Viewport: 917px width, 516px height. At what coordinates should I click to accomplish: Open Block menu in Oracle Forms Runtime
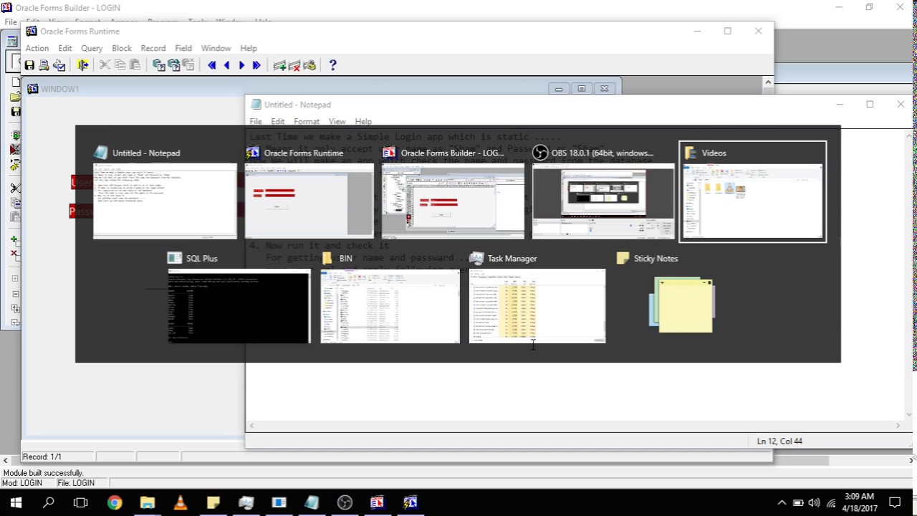click(122, 48)
